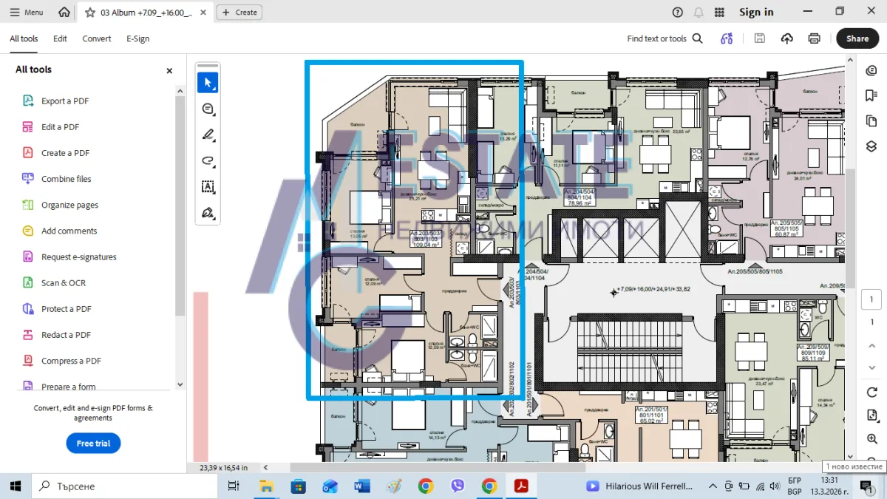Select the freehand draw lasso tool
This screenshot has height=499, width=887.
click(208, 161)
